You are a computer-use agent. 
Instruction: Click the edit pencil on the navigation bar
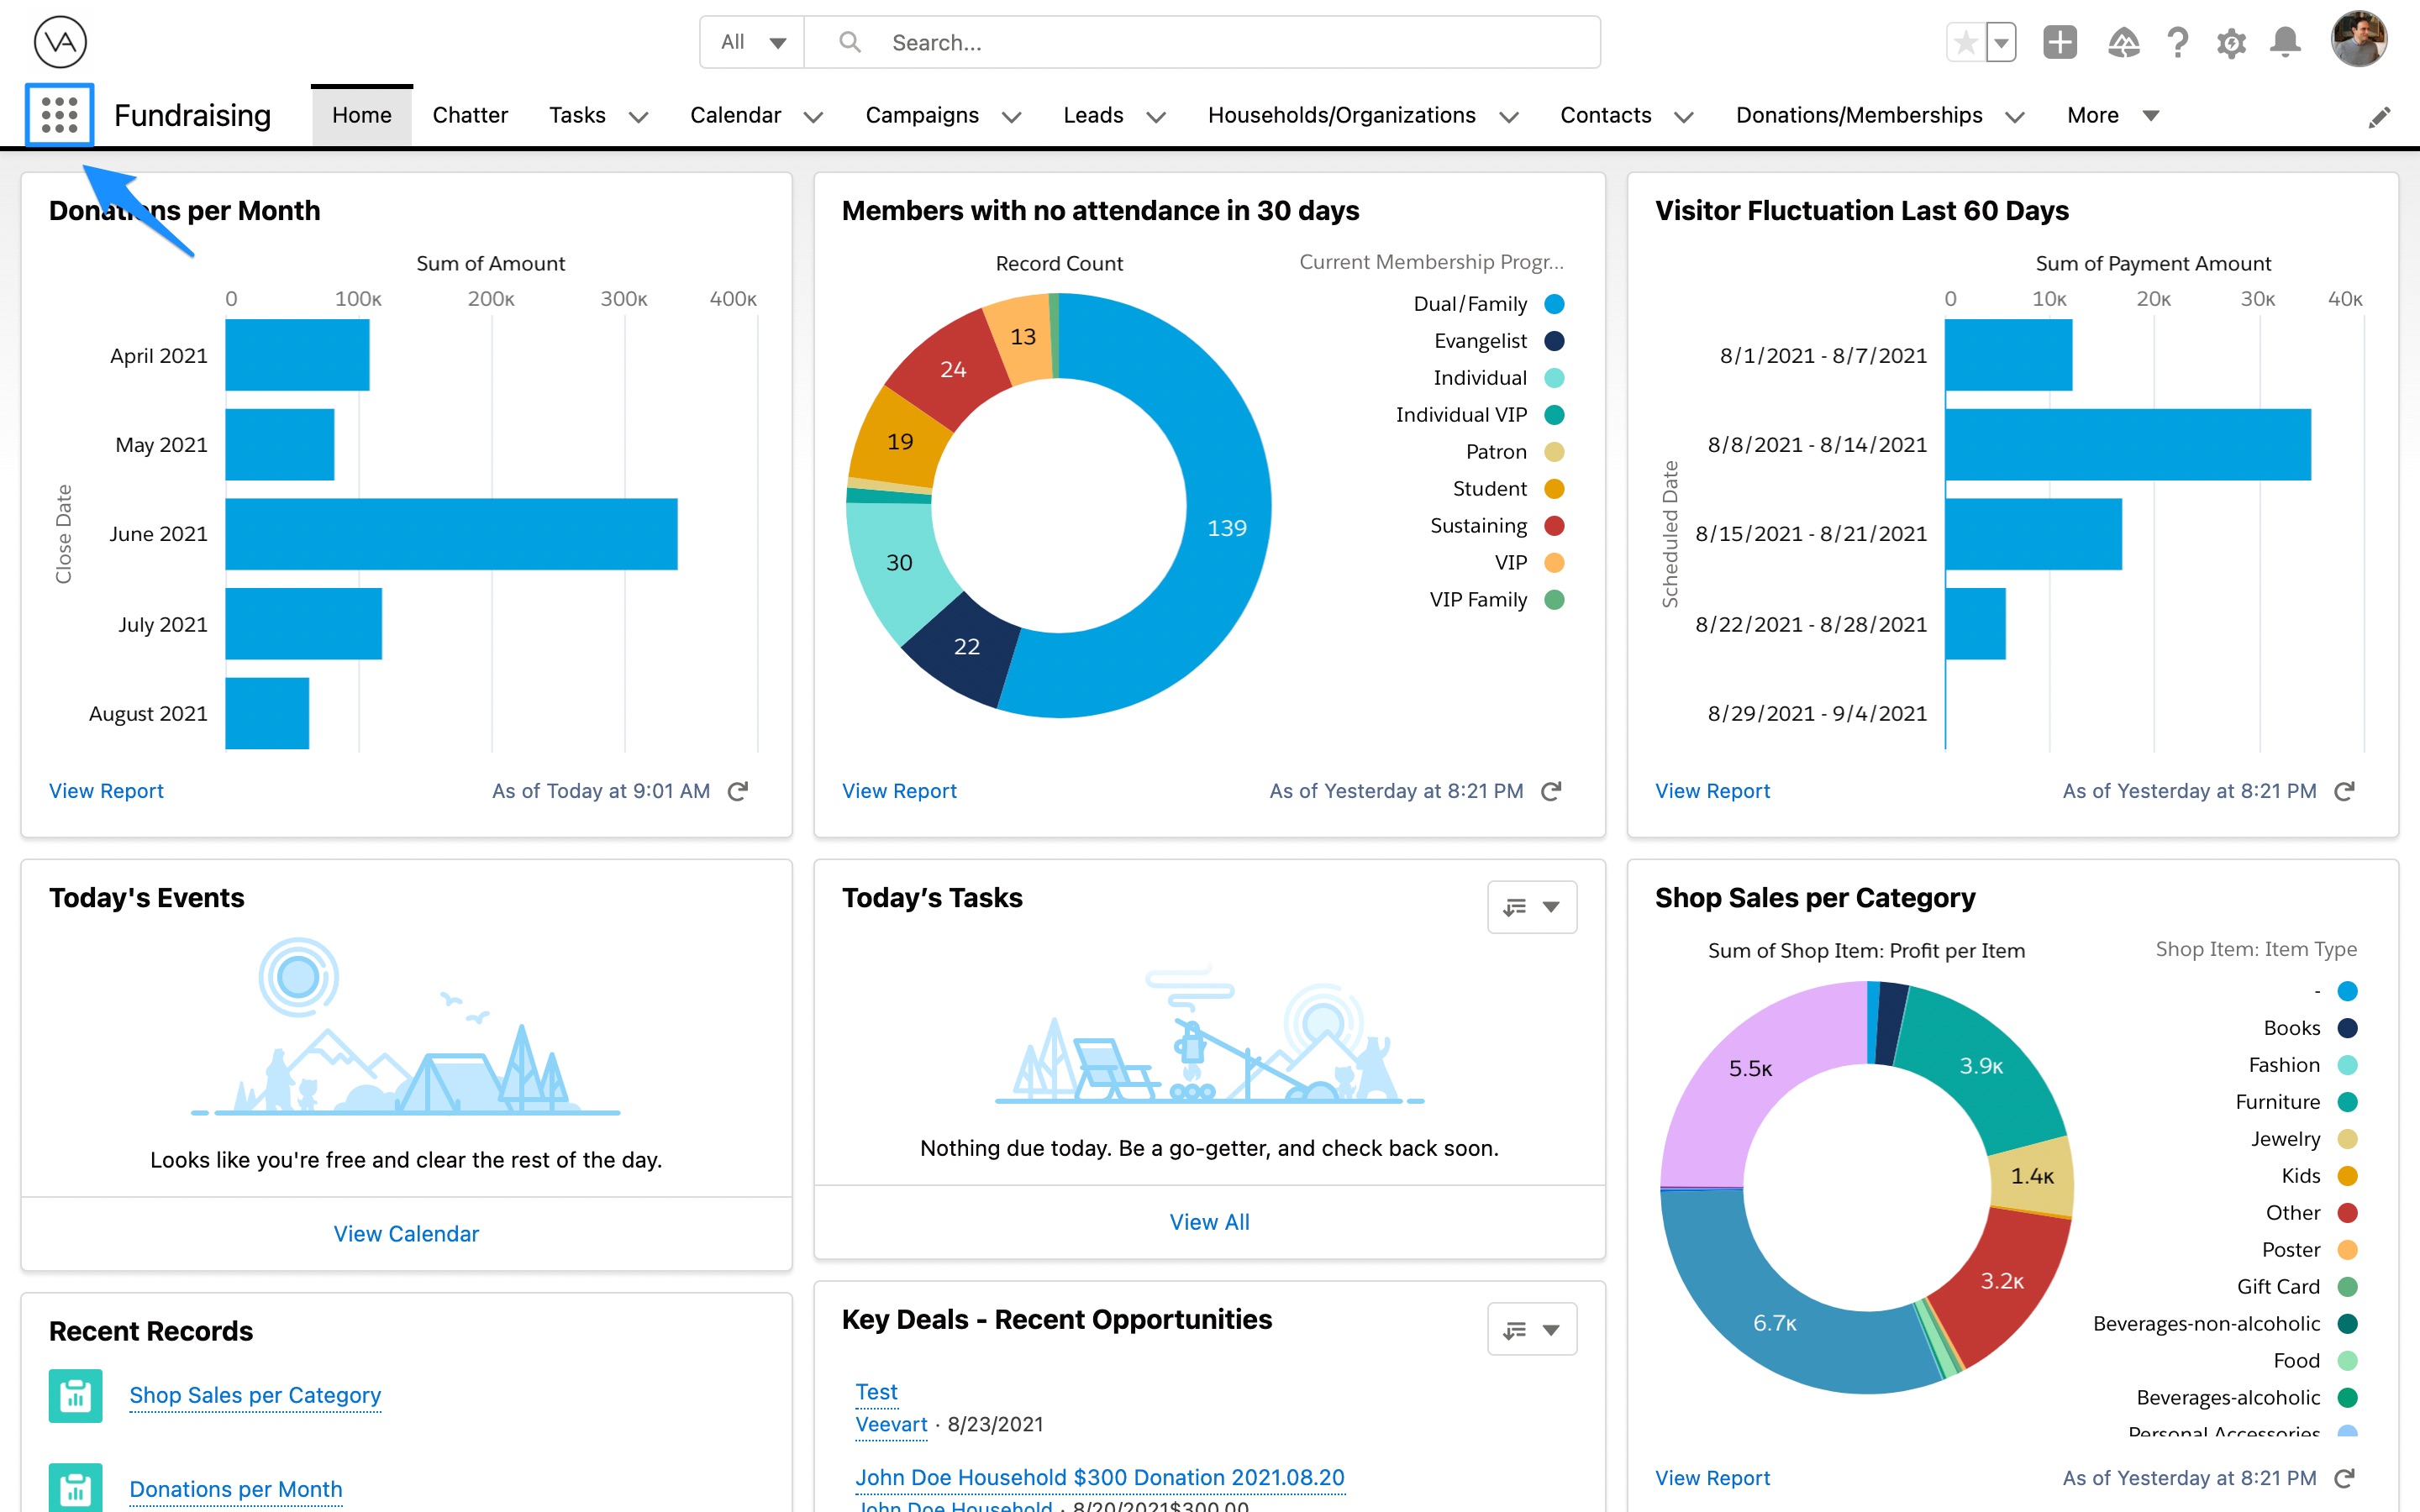pos(2381,116)
